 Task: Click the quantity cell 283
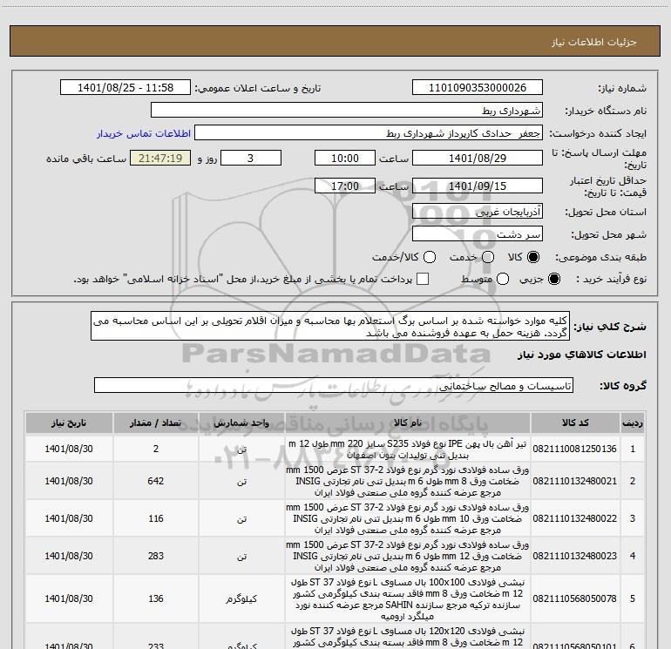156,556
